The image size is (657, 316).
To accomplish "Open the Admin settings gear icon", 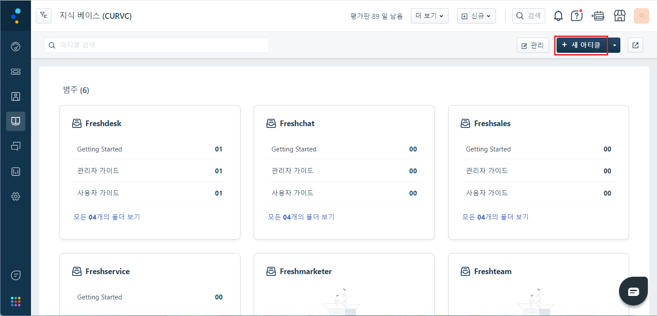I will [16, 196].
